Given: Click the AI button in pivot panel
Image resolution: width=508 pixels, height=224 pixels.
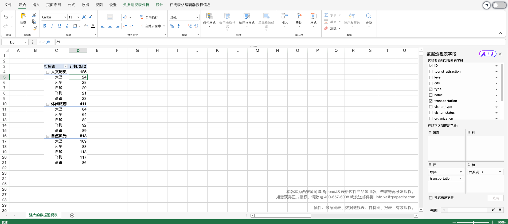Looking at the screenshot, I should 488,54.
